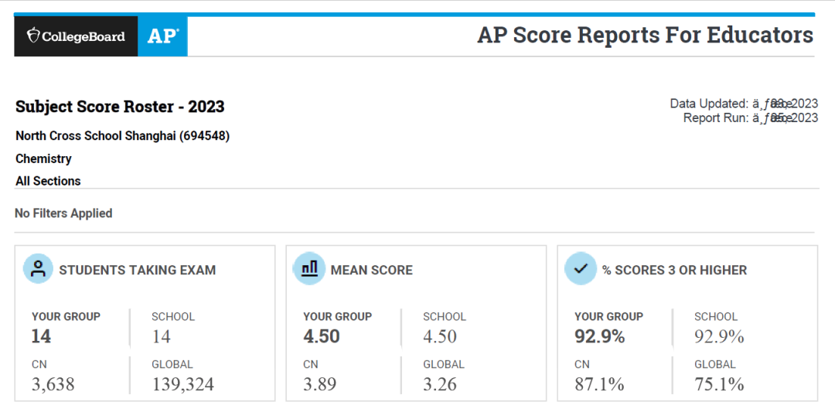Click the Global mean score 3.26

point(440,384)
